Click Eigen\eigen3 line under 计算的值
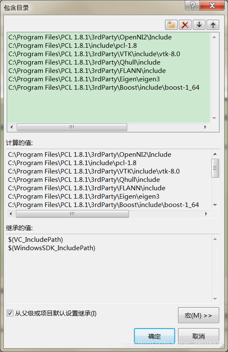 coord(84,197)
